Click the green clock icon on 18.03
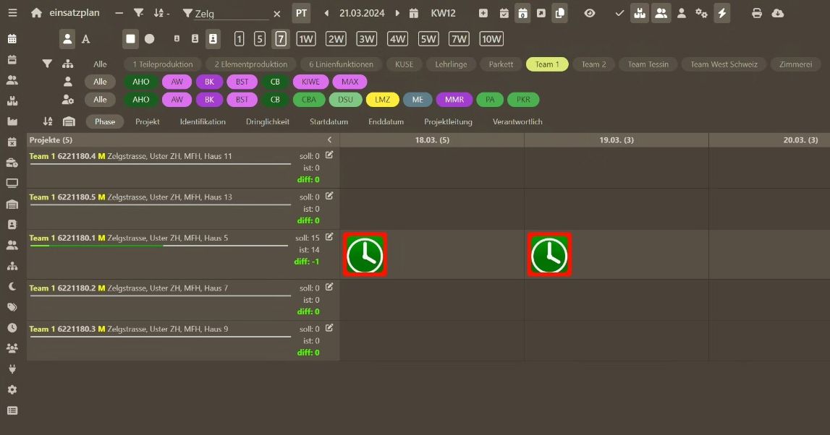Image resolution: width=830 pixels, height=435 pixels. click(365, 254)
